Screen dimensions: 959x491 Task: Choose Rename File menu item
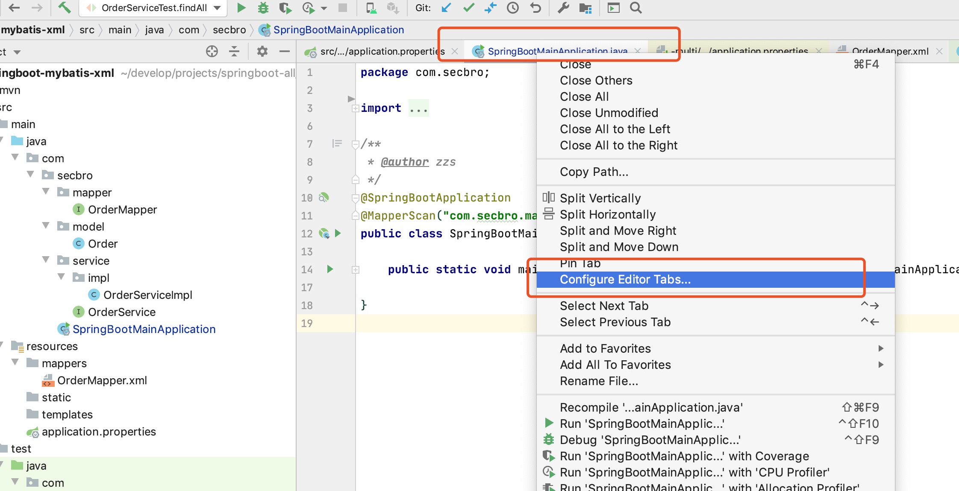coord(715,381)
